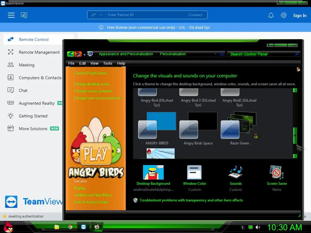Open TeamViewer settings gear
Image resolution: width=311 pixels, height=233 pixels.
(284, 15)
